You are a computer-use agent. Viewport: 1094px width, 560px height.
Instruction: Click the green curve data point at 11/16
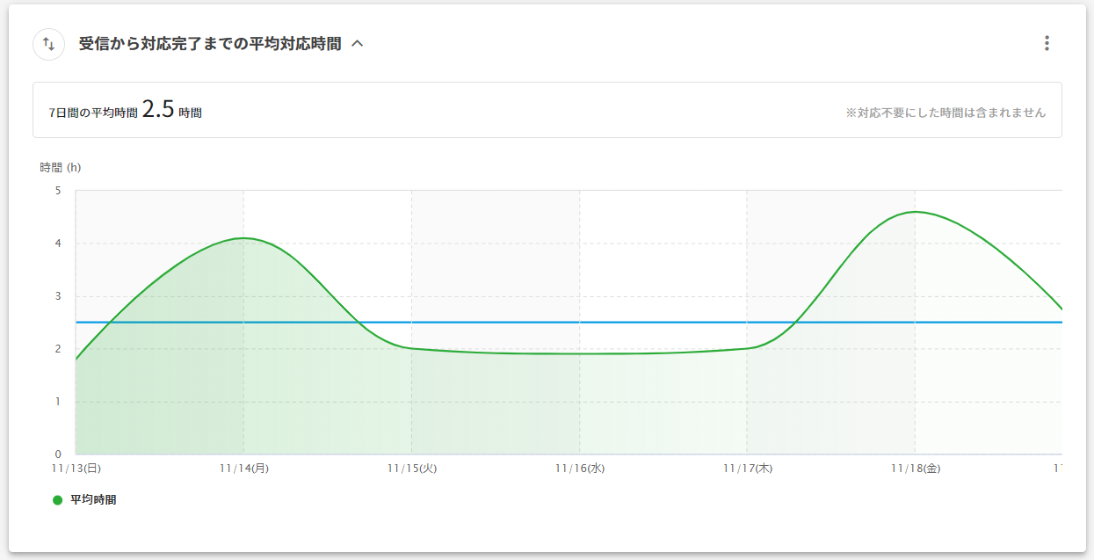click(580, 353)
